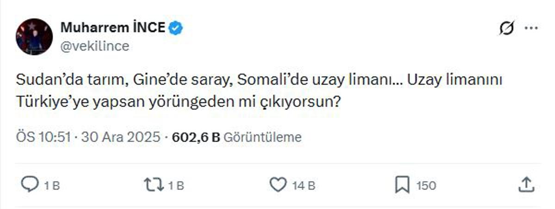Click the 602,6 B view count
555x209 pixels.
pos(196,137)
